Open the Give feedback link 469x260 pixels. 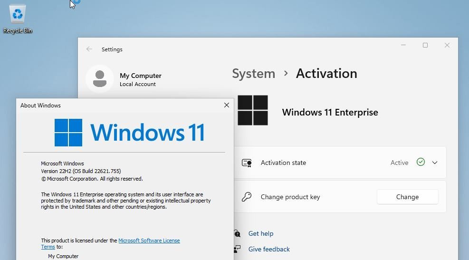[x=269, y=249]
